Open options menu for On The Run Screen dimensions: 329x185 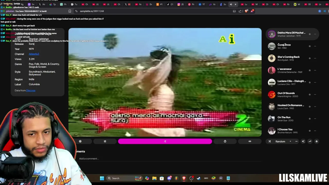click(315, 119)
